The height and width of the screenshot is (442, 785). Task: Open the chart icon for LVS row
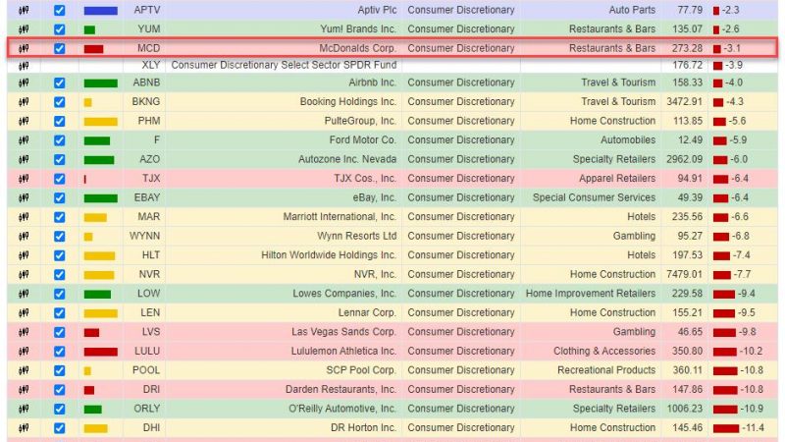[24, 332]
